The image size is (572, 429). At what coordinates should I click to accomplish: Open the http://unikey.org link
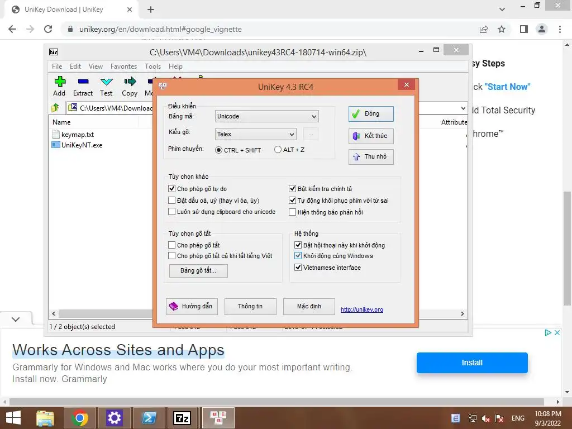coord(362,309)
